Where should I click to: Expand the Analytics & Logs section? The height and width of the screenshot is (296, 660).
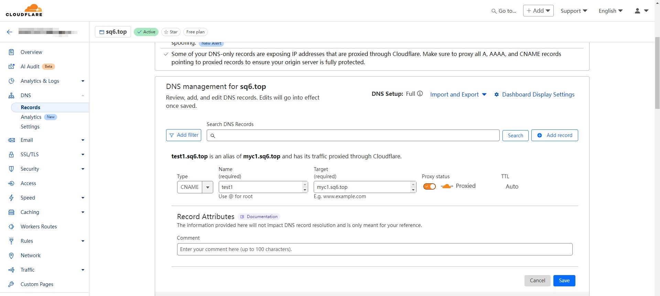coord(83,81)
